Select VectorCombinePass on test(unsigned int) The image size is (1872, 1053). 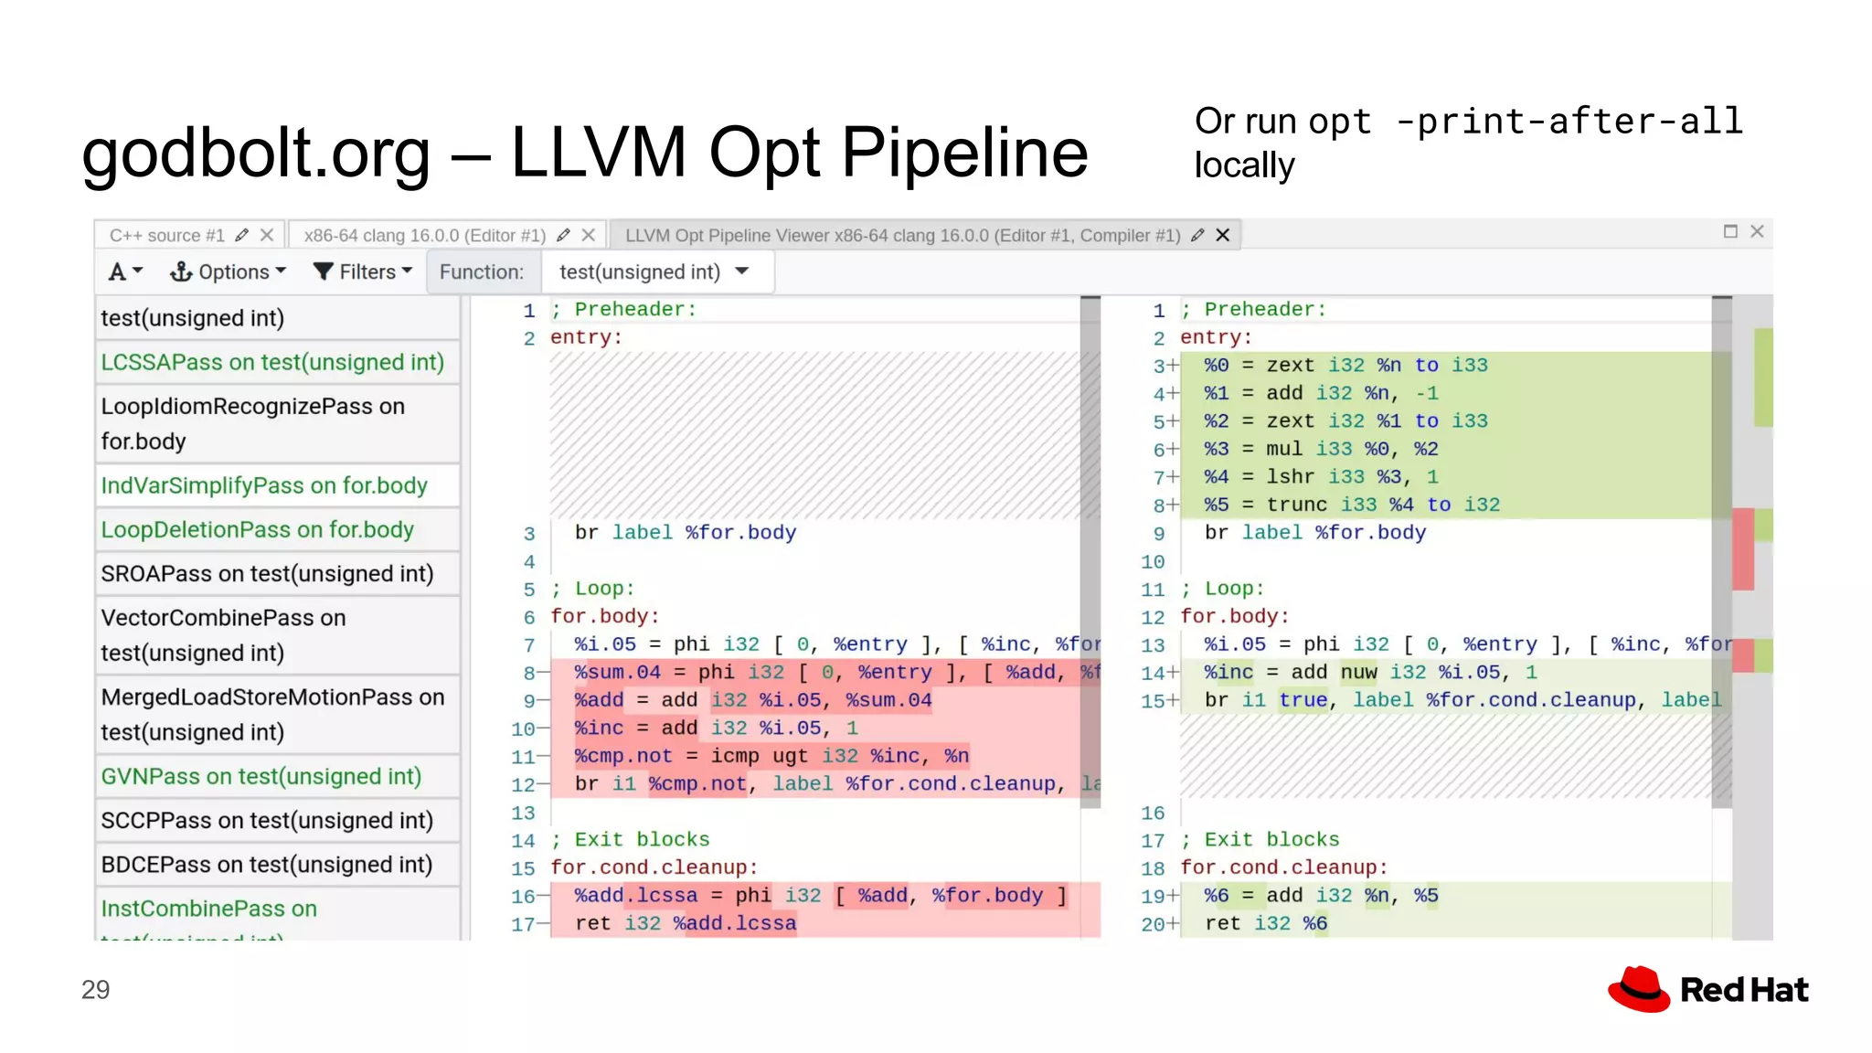click(x=278, y=635)
